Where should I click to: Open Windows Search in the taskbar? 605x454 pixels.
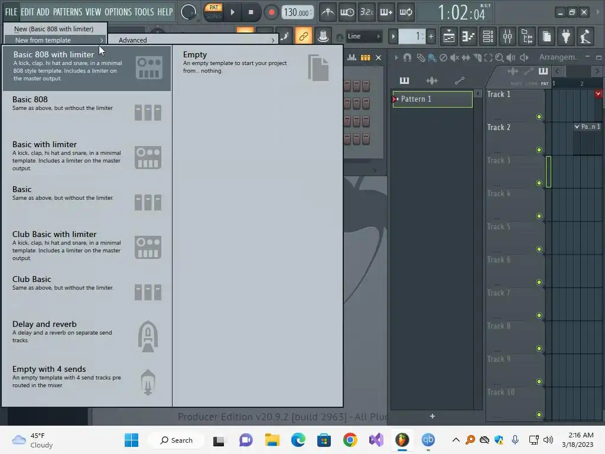(177, 440)
